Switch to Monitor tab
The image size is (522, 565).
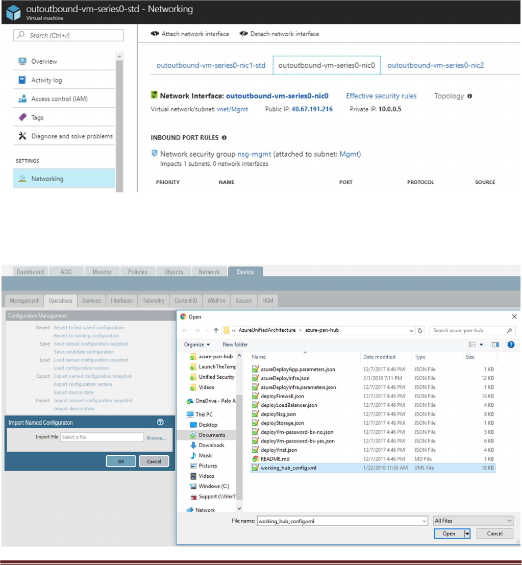102,272
